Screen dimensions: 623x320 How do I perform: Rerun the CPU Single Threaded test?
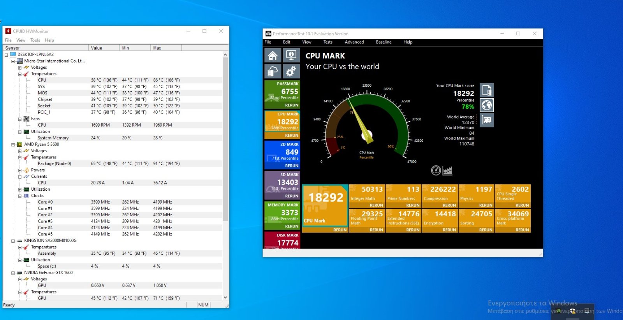pos(522,205)
